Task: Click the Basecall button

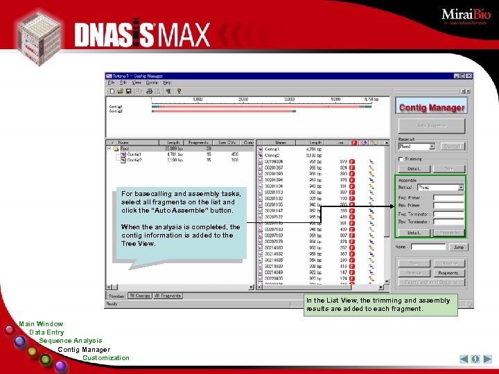Action: coord(452,147)
